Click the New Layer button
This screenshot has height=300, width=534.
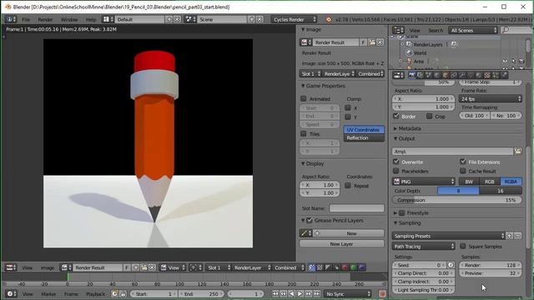[341, 243]
